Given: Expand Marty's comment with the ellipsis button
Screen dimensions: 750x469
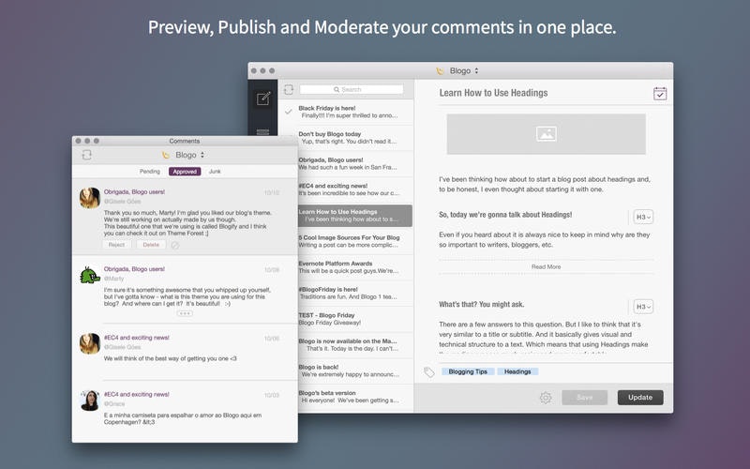Looking at the screenshot, I should 185,313.
